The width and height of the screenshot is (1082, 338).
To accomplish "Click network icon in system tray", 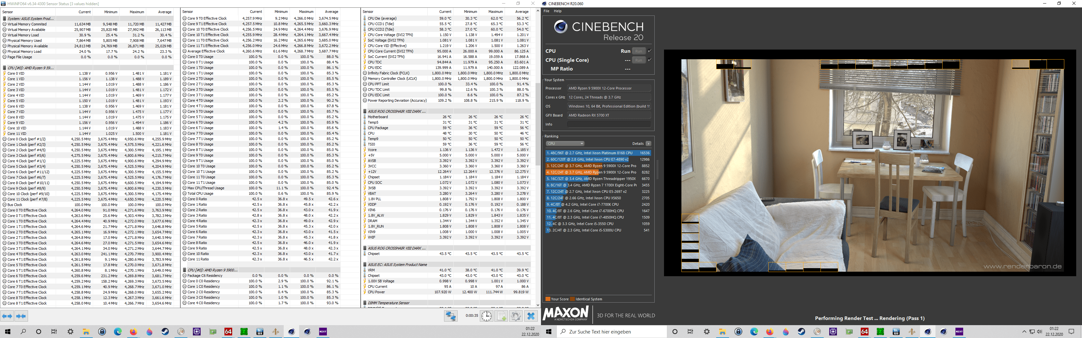I will [1032, 332].
